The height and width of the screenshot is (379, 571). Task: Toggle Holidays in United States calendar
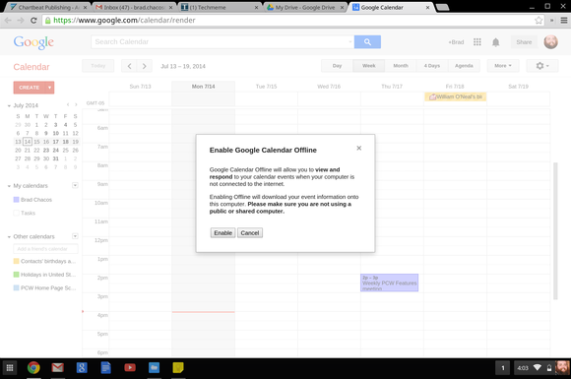pos(16,275)
